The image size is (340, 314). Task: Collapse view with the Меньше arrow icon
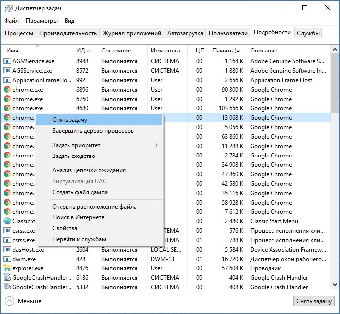pyautogui.click(x=9, y=301)
